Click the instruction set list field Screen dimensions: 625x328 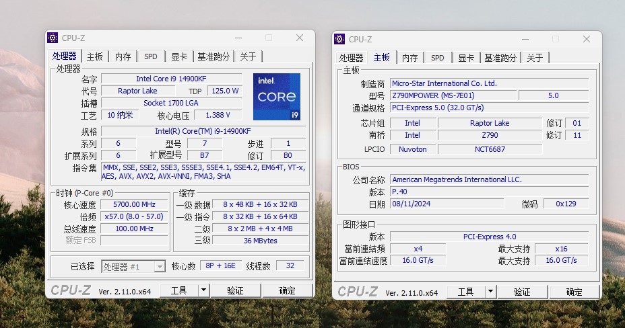(x=203, y=172)
